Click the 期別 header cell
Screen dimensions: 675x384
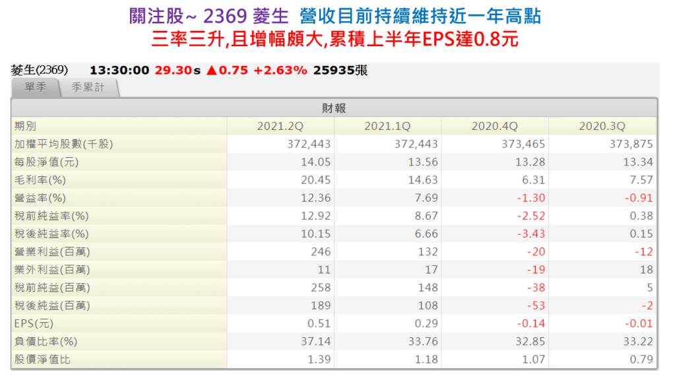(25, 126)
